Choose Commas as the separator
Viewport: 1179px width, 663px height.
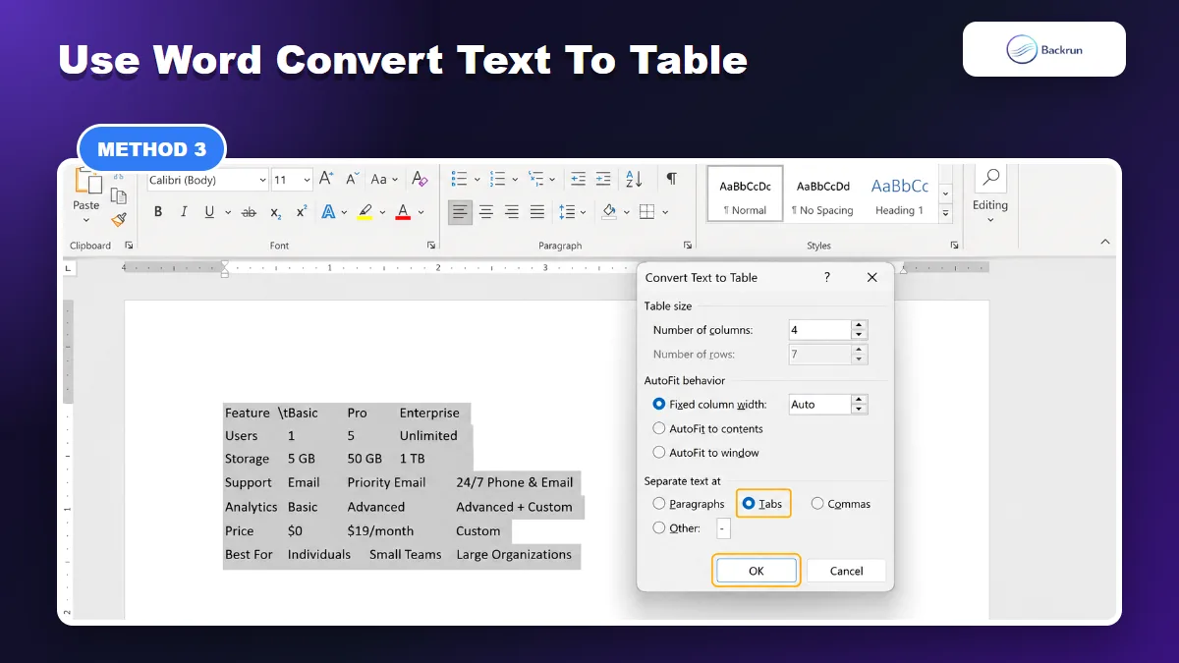(841, 504)
